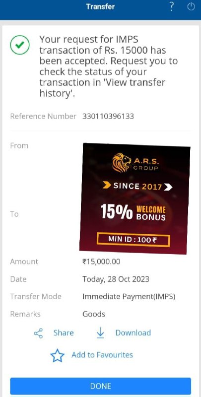
Task: Tap Immediate Payment(IMPS) transfer mode value
Action: (x=129, y=296)
